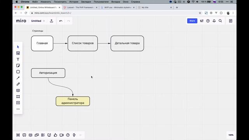Open more tools ellipsis in left toolbar
Screen dimensions: 249x140
(x=18, y=109)
